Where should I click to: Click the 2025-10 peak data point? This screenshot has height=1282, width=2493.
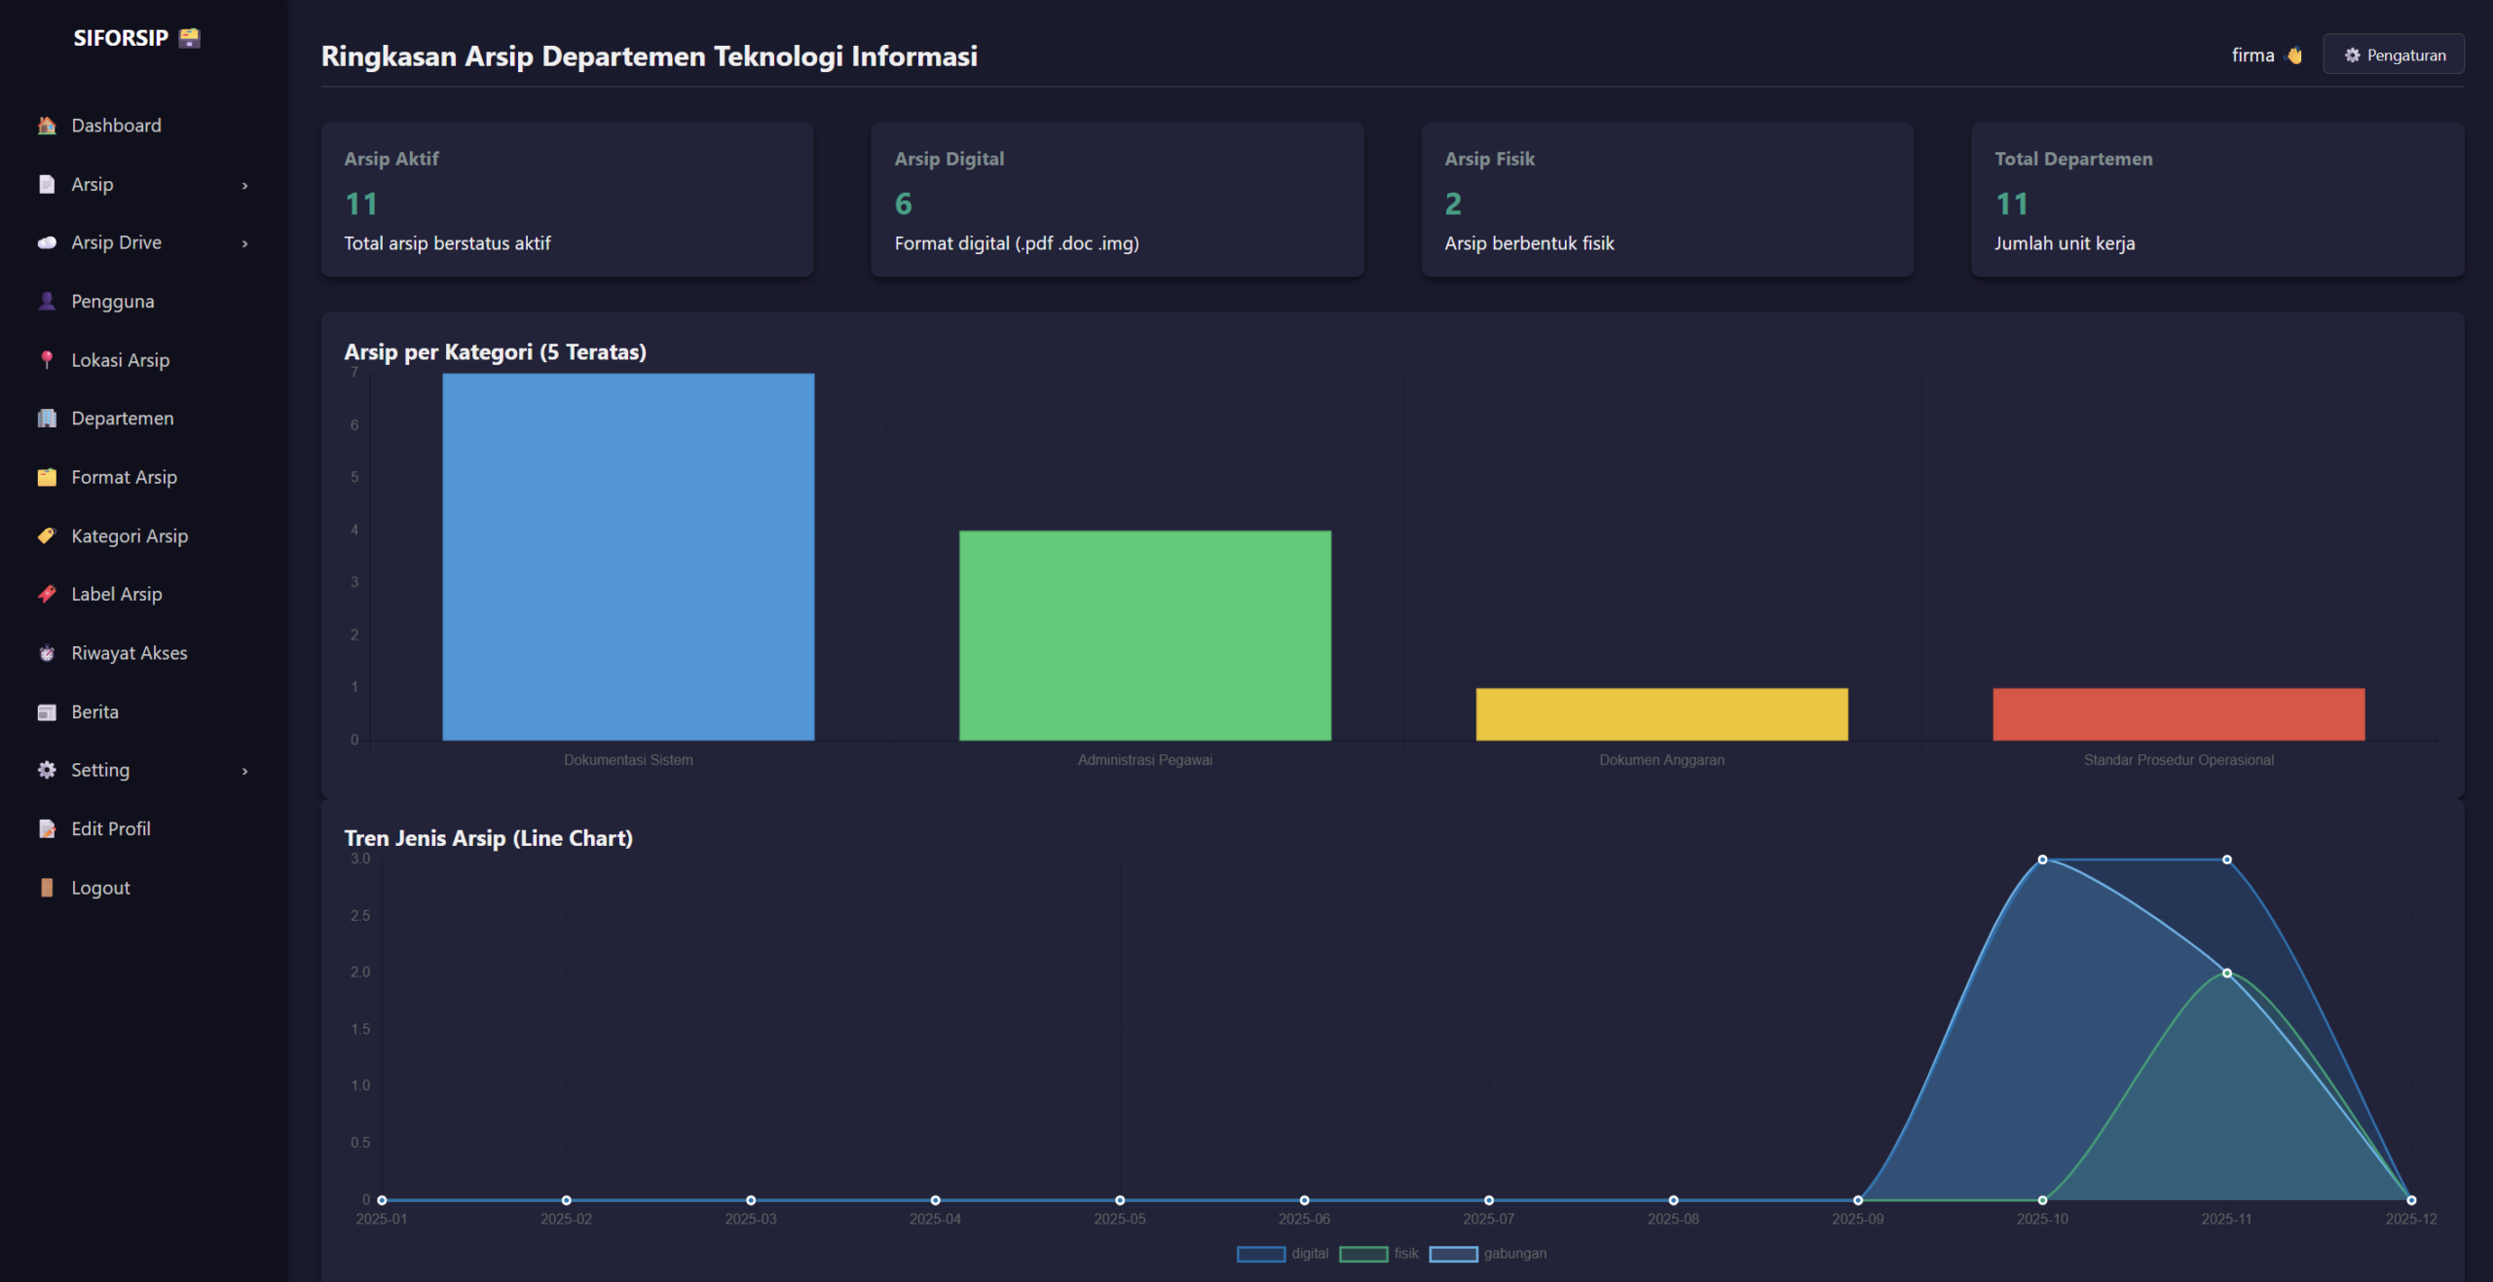pos(2042,860)
